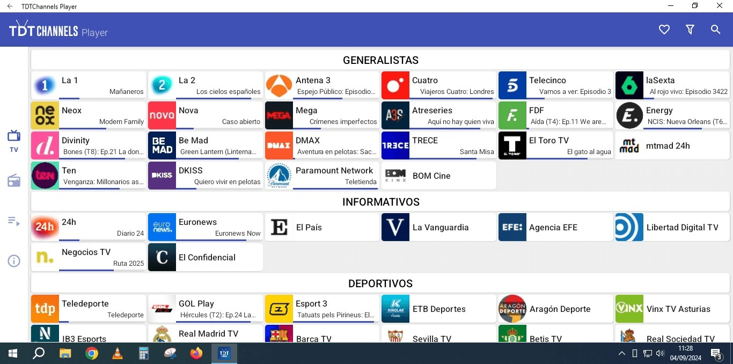Image resolution: width=733 pixels, height=364 pixels.
Task: Click the FDF channel logo
Action: pos(512,115)
